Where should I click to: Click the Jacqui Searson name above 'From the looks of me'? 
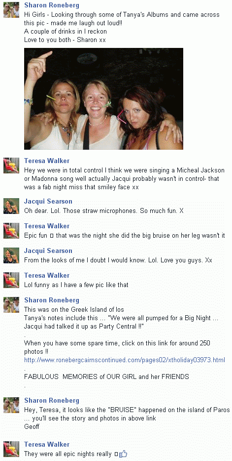48,251
